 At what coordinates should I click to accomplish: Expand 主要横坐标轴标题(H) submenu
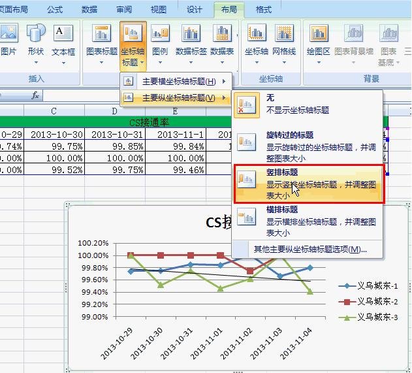click(176, 82)
